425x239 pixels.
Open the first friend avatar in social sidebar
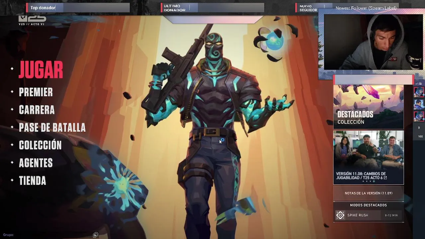419,92
